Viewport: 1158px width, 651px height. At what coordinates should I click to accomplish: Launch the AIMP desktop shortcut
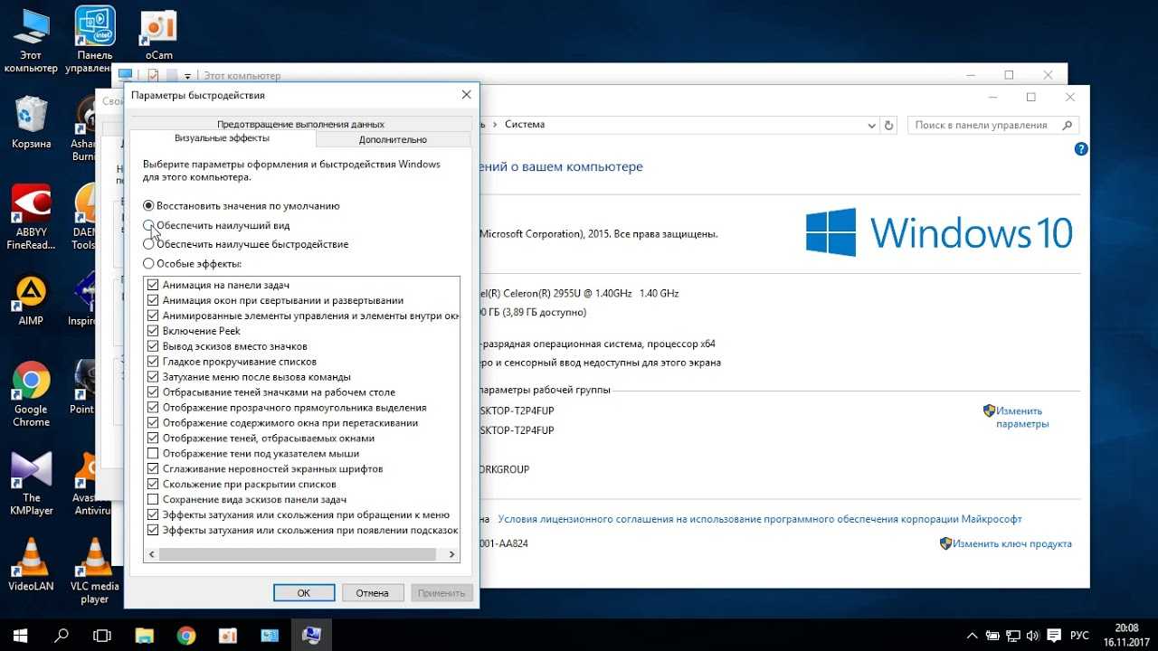coord(31,301)
